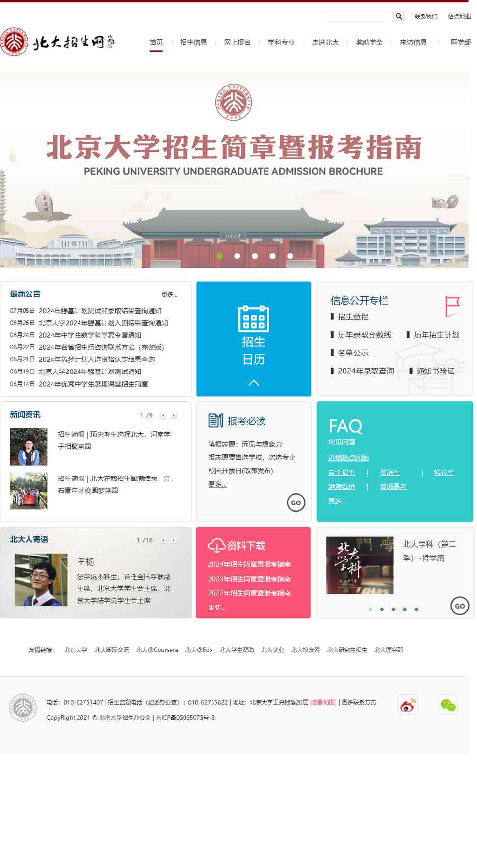Click the 历年招生计划 link
477x848 pixels.
coord(437,335)
